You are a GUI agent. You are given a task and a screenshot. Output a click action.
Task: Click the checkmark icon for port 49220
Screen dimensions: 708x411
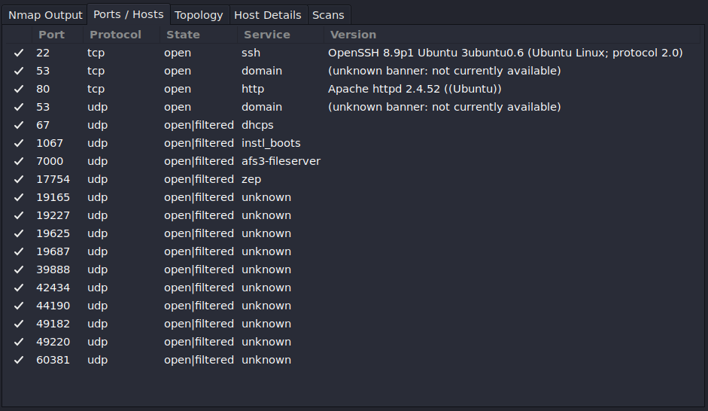click(19, 342)
